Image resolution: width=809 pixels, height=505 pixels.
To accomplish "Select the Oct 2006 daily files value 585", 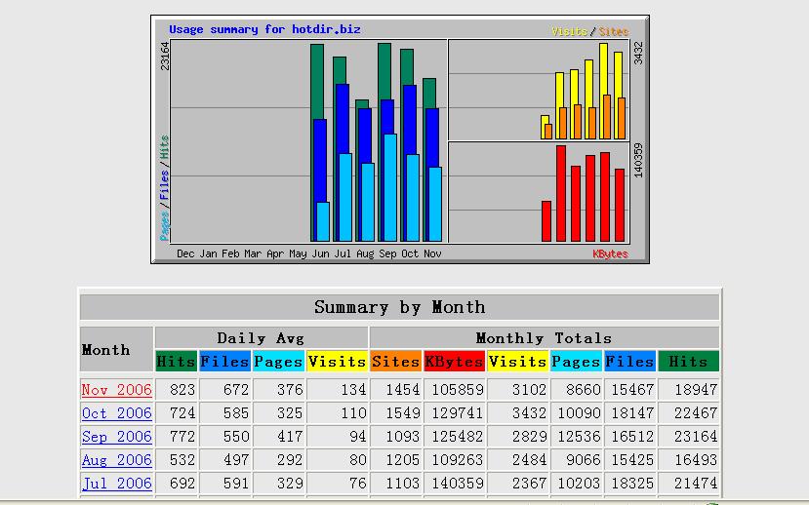I will [x=236, y=413].
